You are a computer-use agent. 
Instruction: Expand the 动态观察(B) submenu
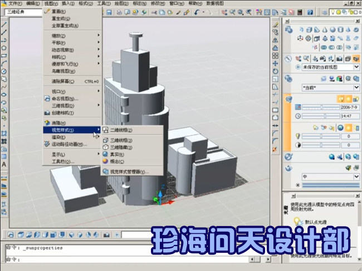72,50
